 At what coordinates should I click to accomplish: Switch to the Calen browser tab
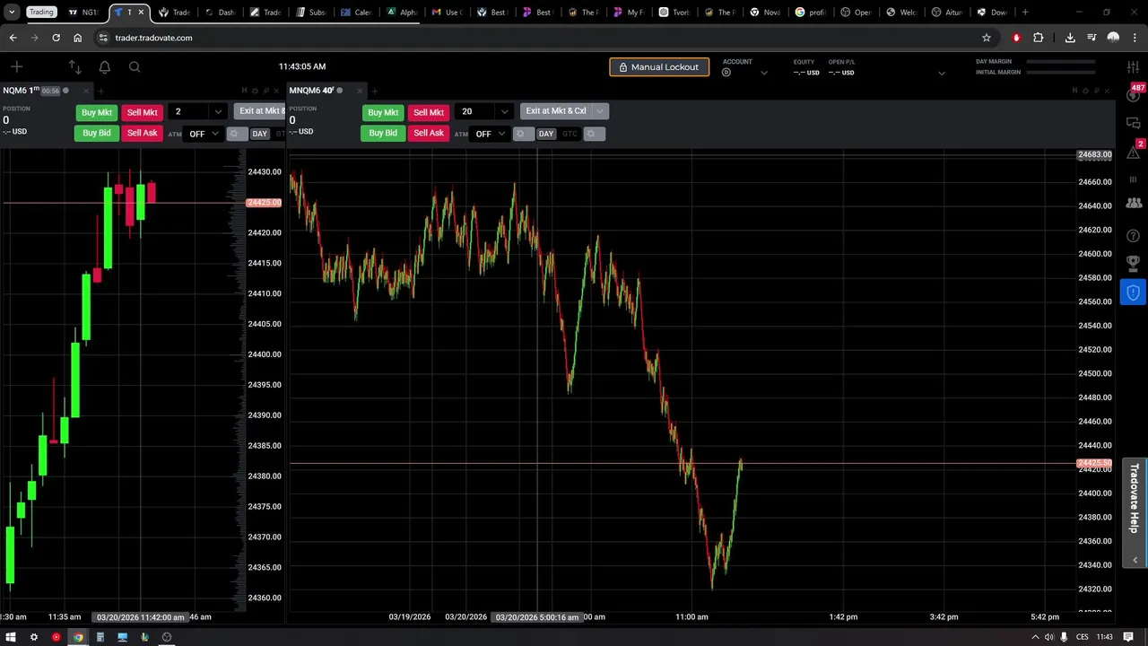point(356,12)
